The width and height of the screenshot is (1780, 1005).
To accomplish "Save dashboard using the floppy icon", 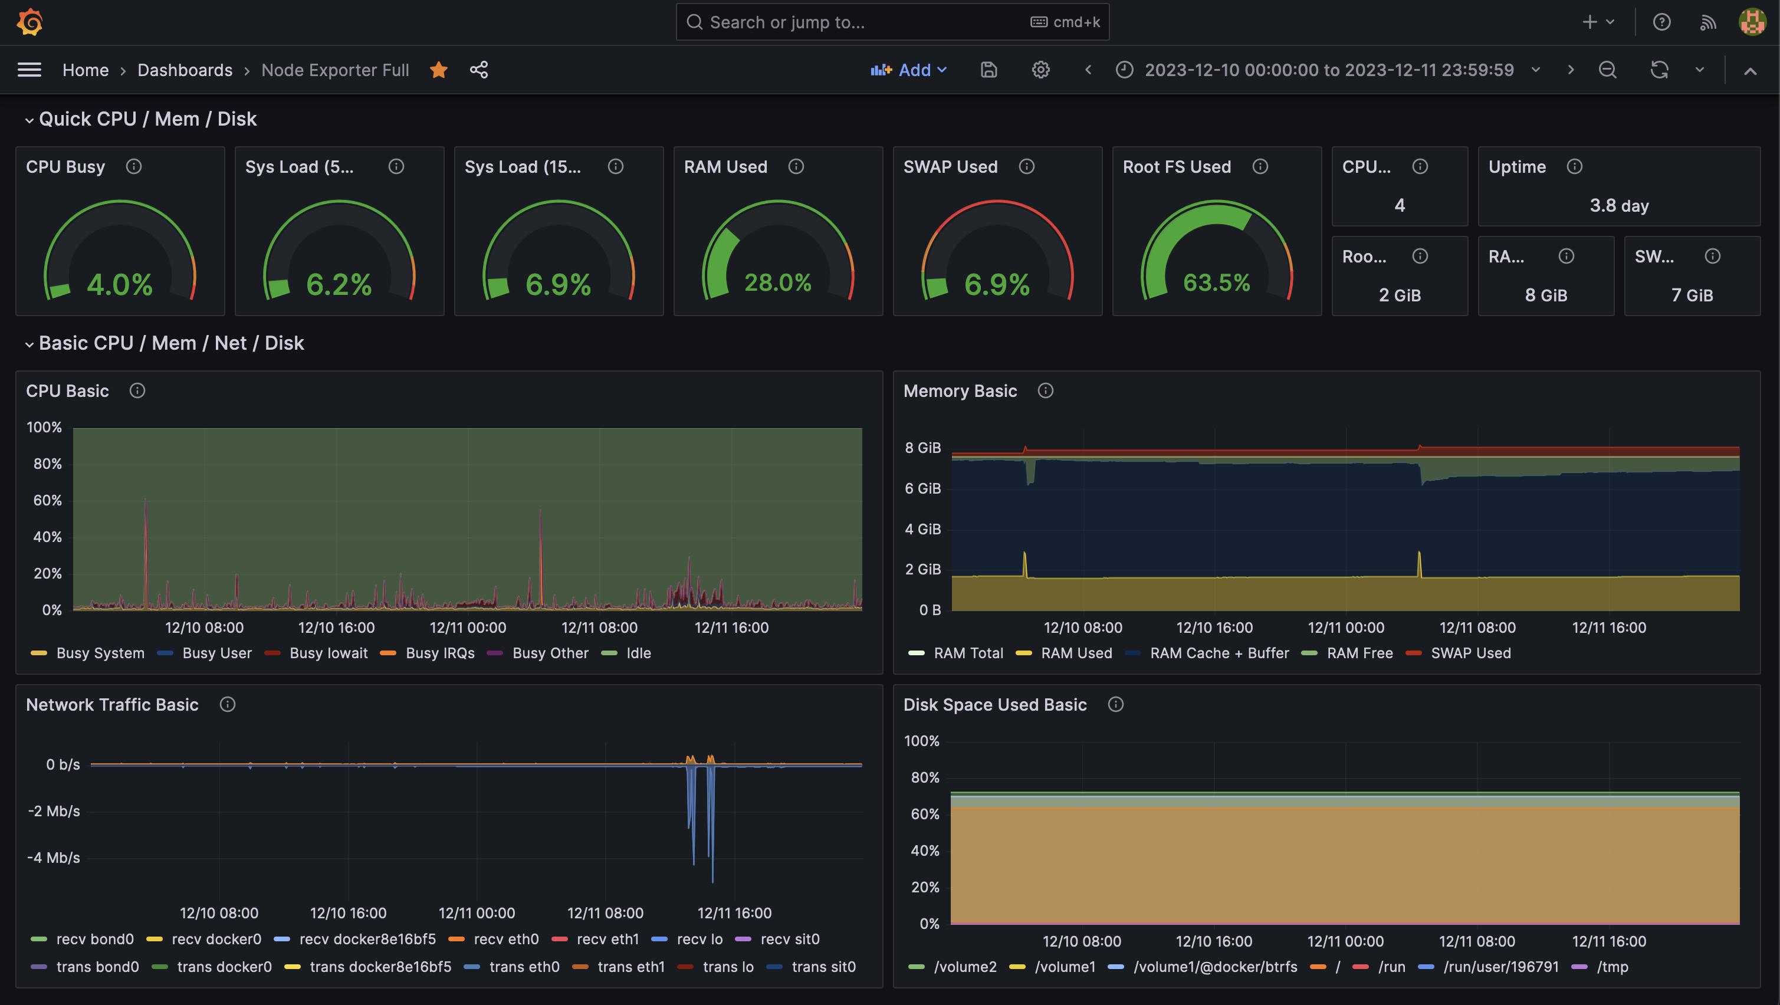I will point(989,70).
